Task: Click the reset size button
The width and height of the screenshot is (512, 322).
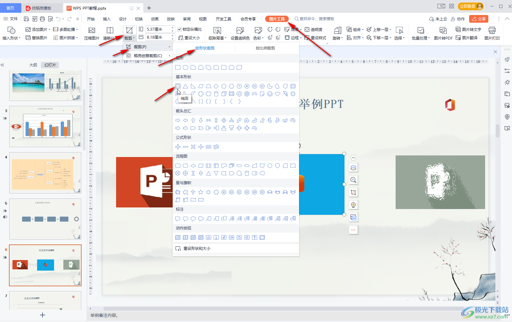Action: (189, 38)
